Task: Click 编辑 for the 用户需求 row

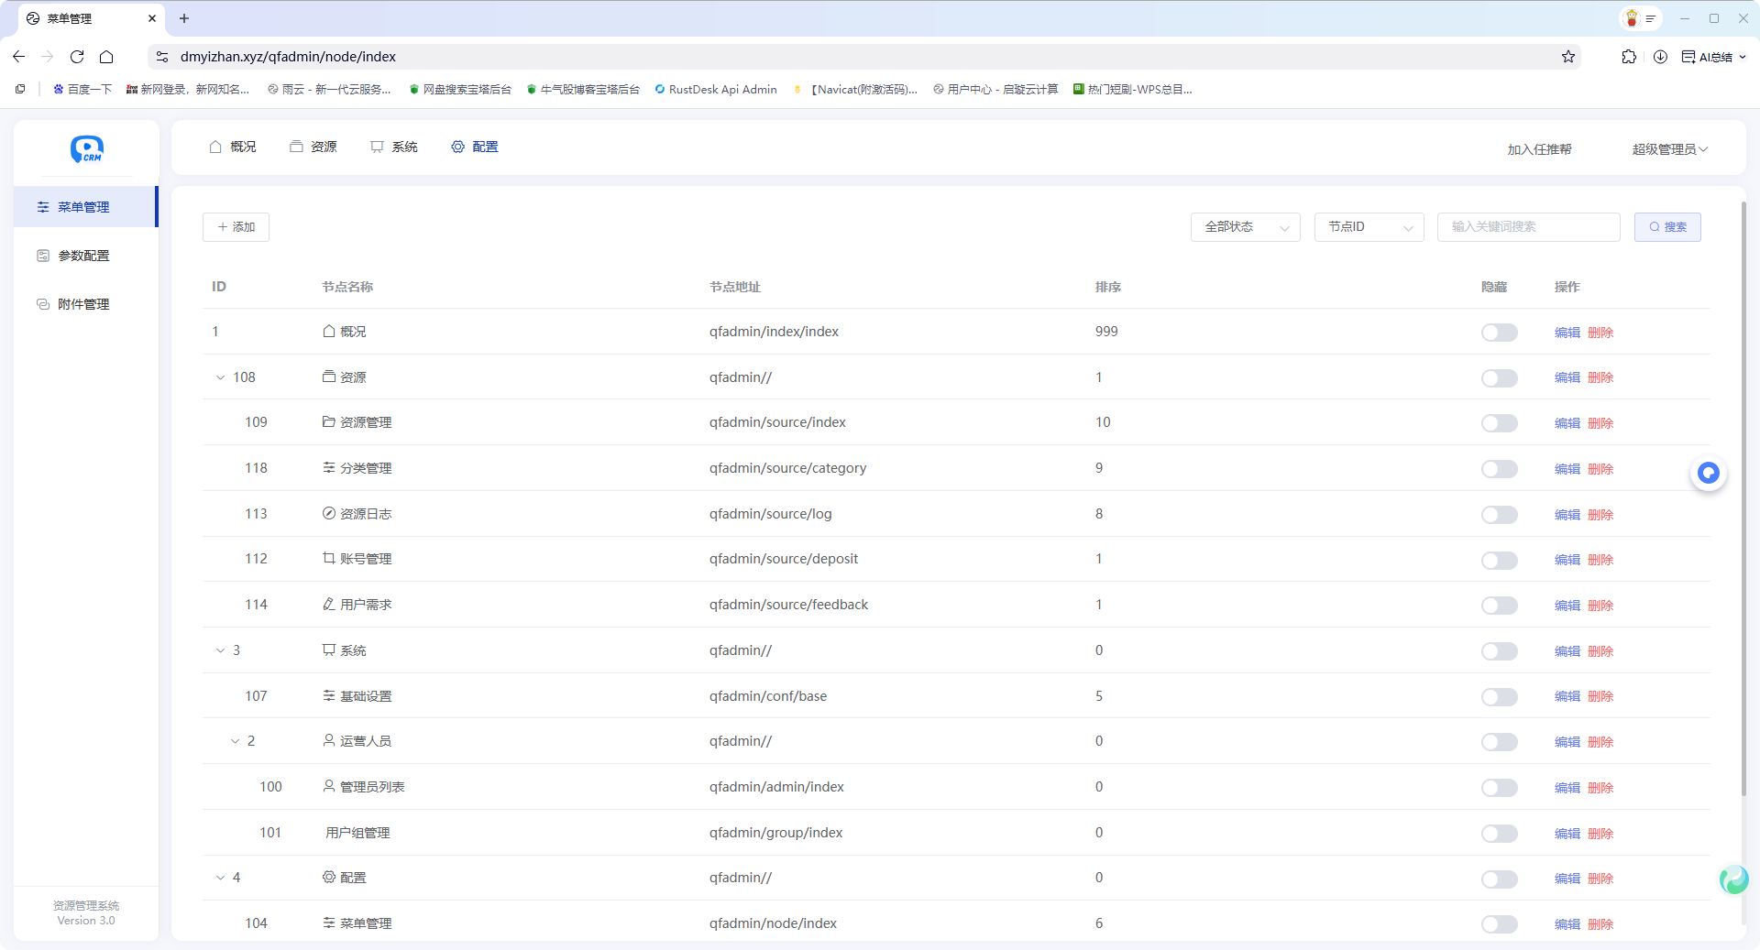Action: coord(1567,606)
